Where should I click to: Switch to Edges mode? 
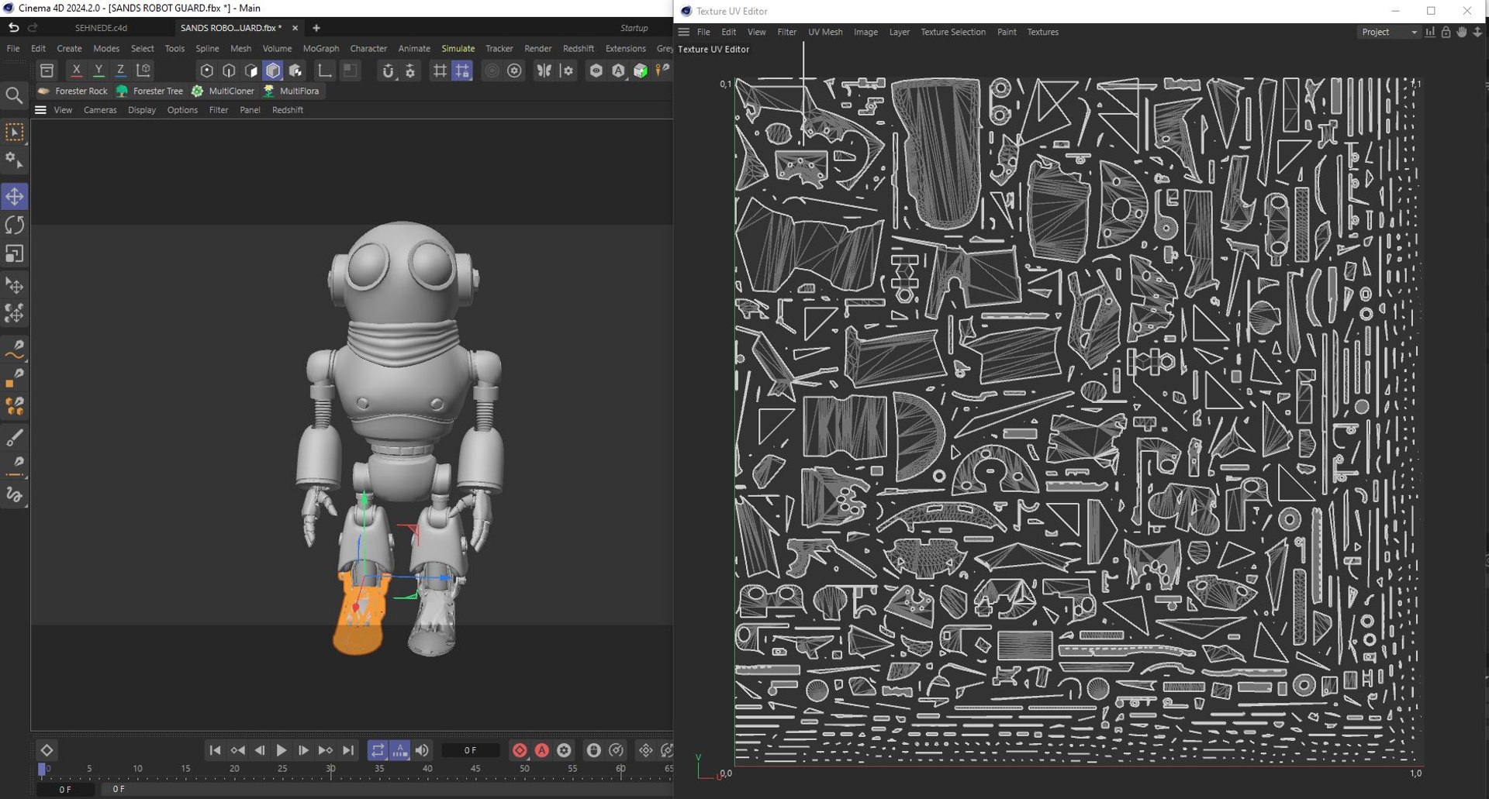click(229, 71)
